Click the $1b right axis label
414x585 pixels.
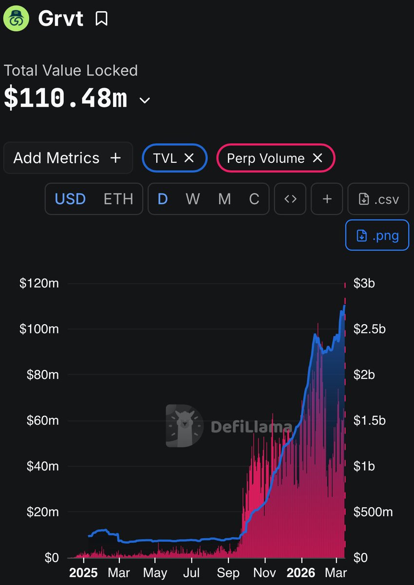[x=364, y=466]
